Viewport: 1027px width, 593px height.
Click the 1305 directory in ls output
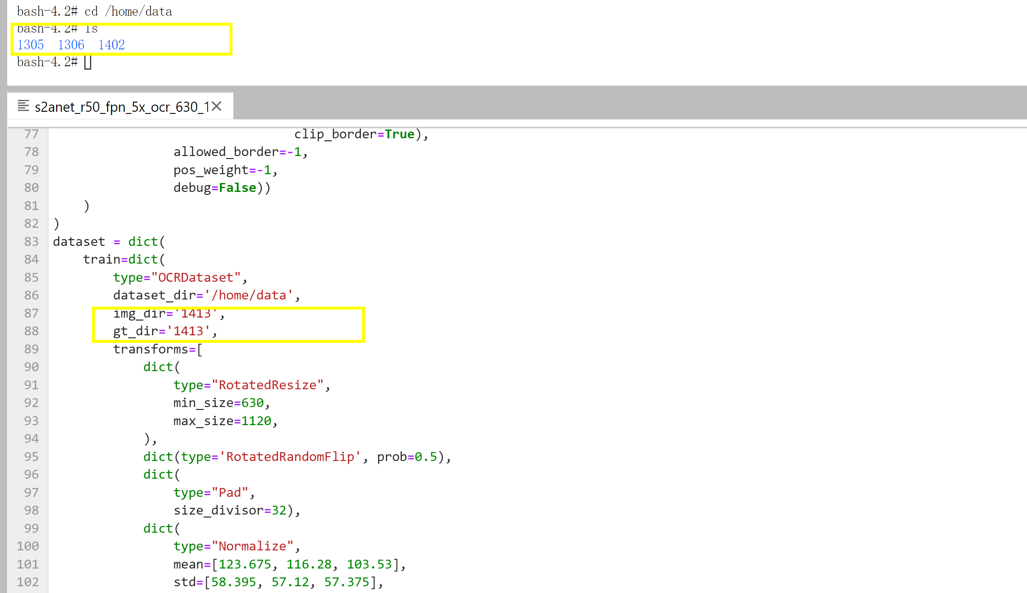30,45
